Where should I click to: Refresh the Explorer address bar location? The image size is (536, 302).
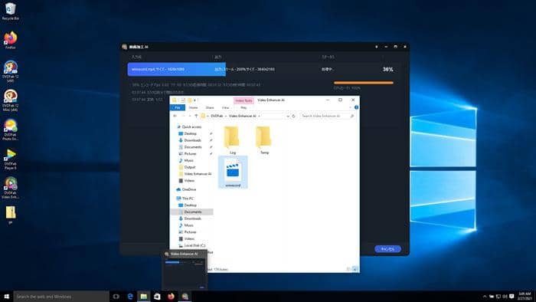293,116
